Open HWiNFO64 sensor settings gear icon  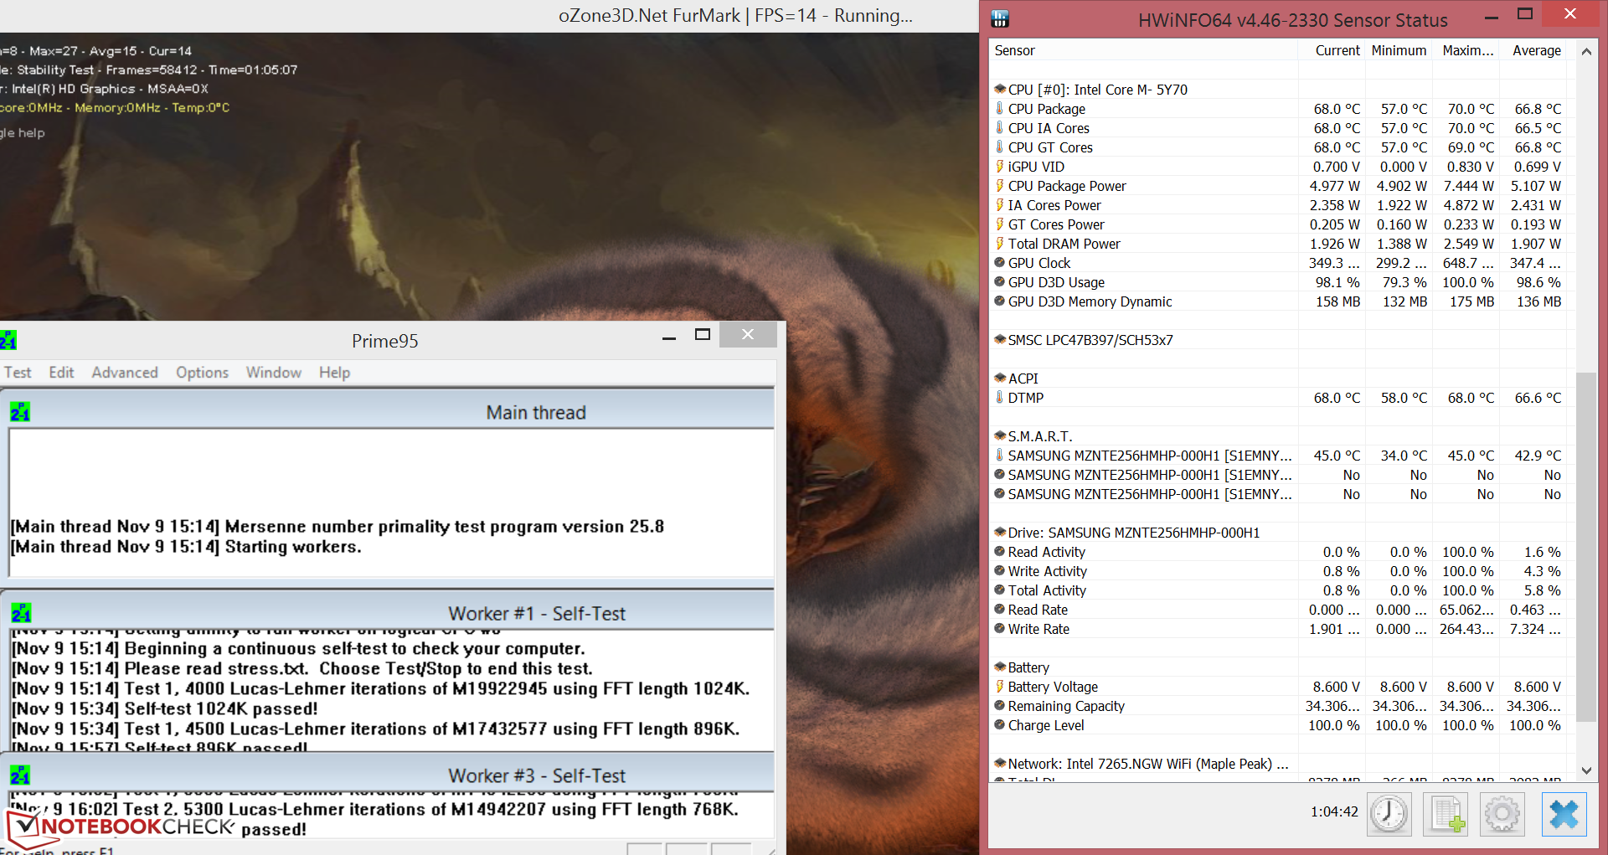point(1502,813)
